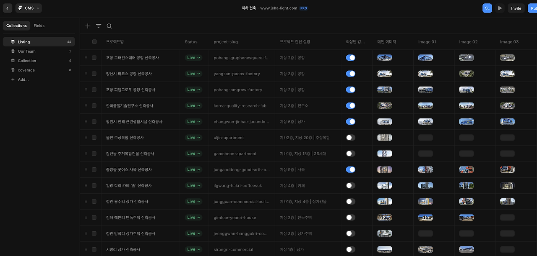537x256 pixels.
Task: Select the Collections tab
Action: 16,26
